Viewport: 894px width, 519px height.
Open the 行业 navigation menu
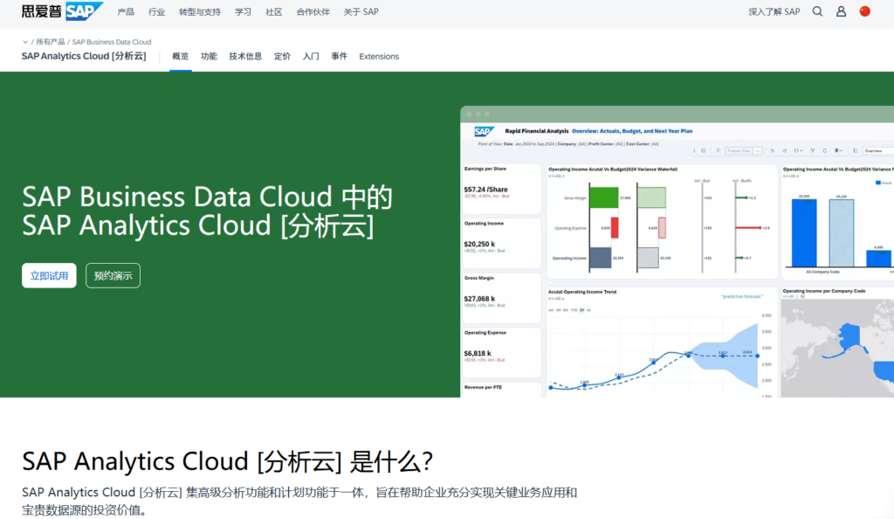156,12
